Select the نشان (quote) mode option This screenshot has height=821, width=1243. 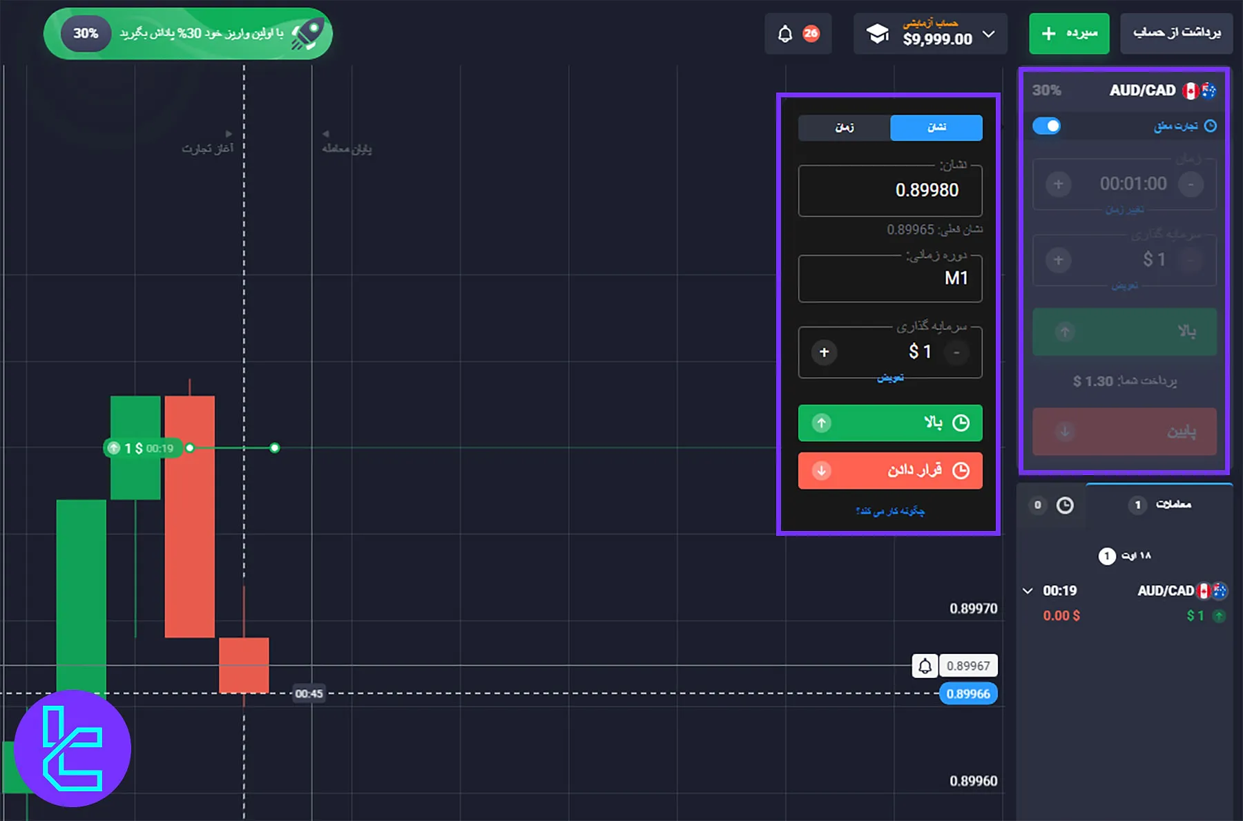coord(936,128)
